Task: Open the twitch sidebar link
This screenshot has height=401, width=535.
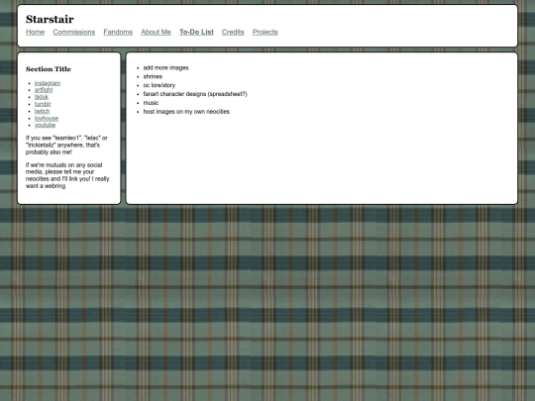Action: [42, 112]
